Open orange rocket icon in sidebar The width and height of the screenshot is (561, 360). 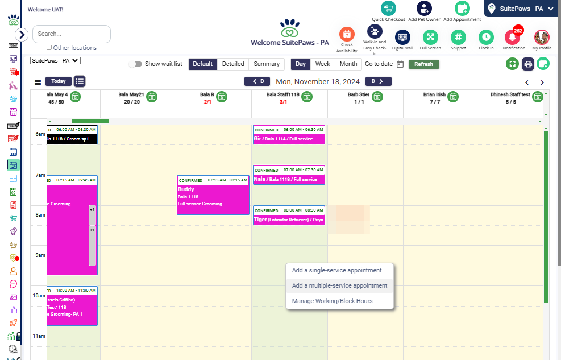pyautogui.click(x=13, y=323)
